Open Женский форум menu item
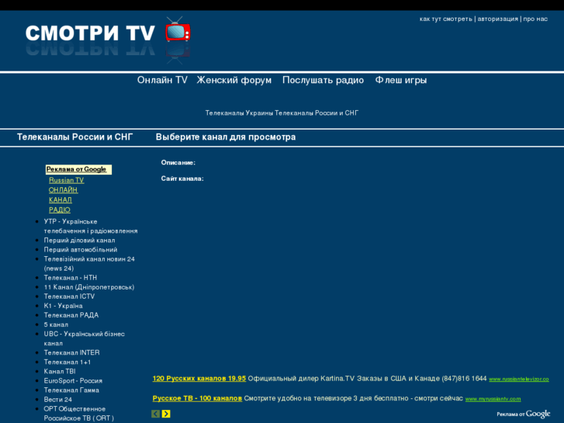 pyautogui.click(x=234, y=80)
